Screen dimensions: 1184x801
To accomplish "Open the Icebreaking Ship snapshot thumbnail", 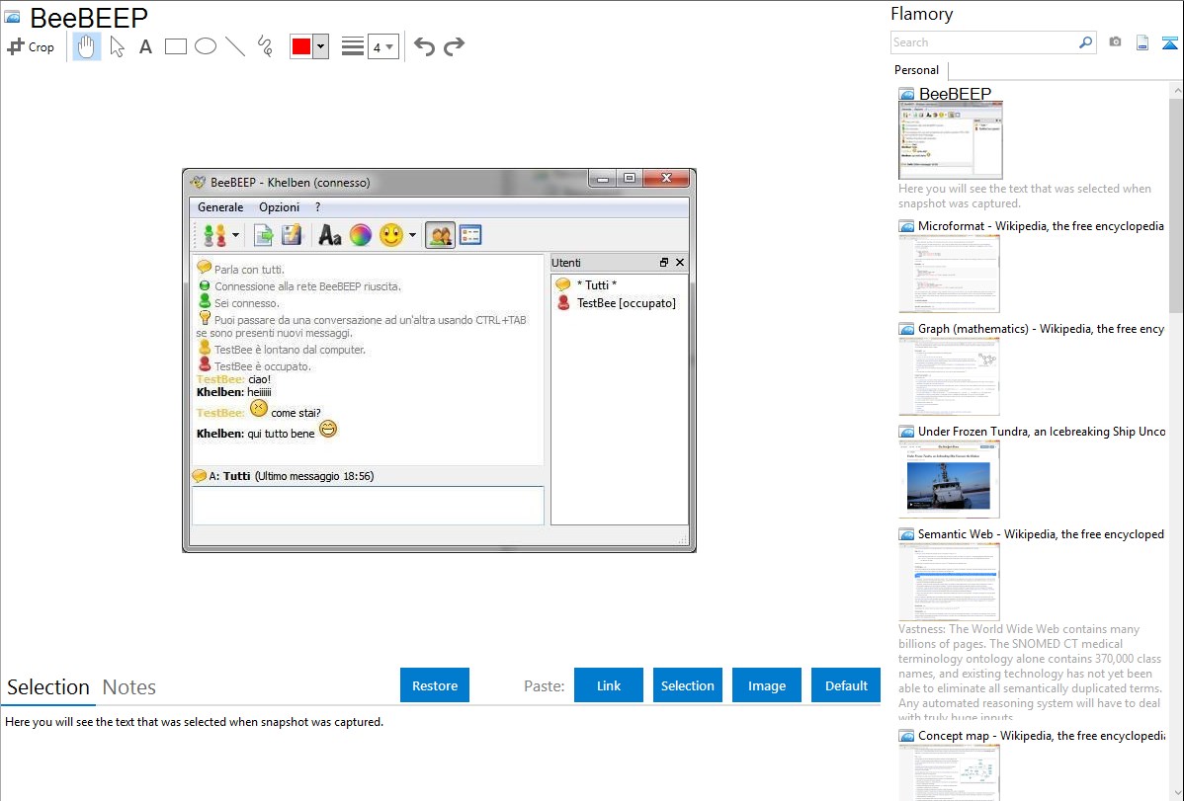I will tap(949, 479).
